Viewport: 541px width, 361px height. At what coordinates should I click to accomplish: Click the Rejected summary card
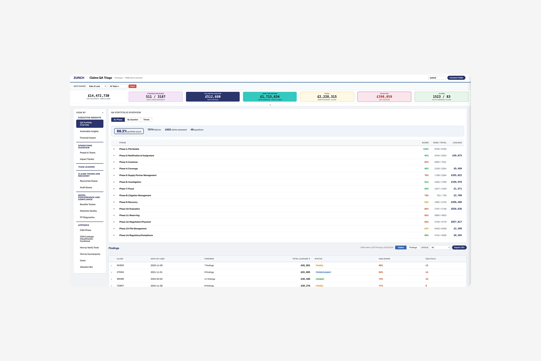tap(384, 97)
